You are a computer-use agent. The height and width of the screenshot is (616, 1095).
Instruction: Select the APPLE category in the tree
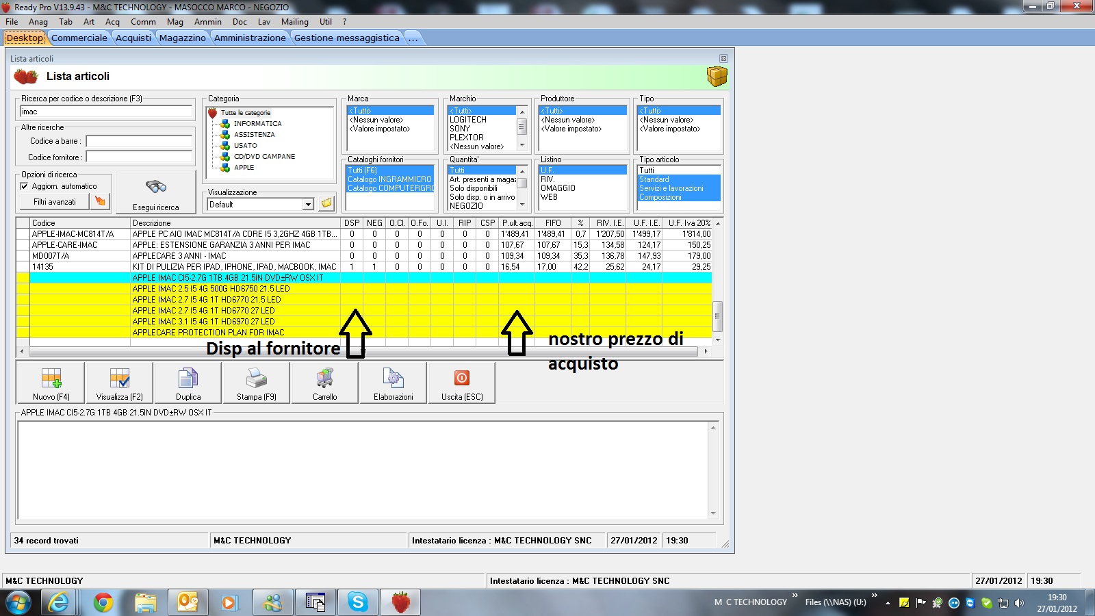tap(244, 168)
